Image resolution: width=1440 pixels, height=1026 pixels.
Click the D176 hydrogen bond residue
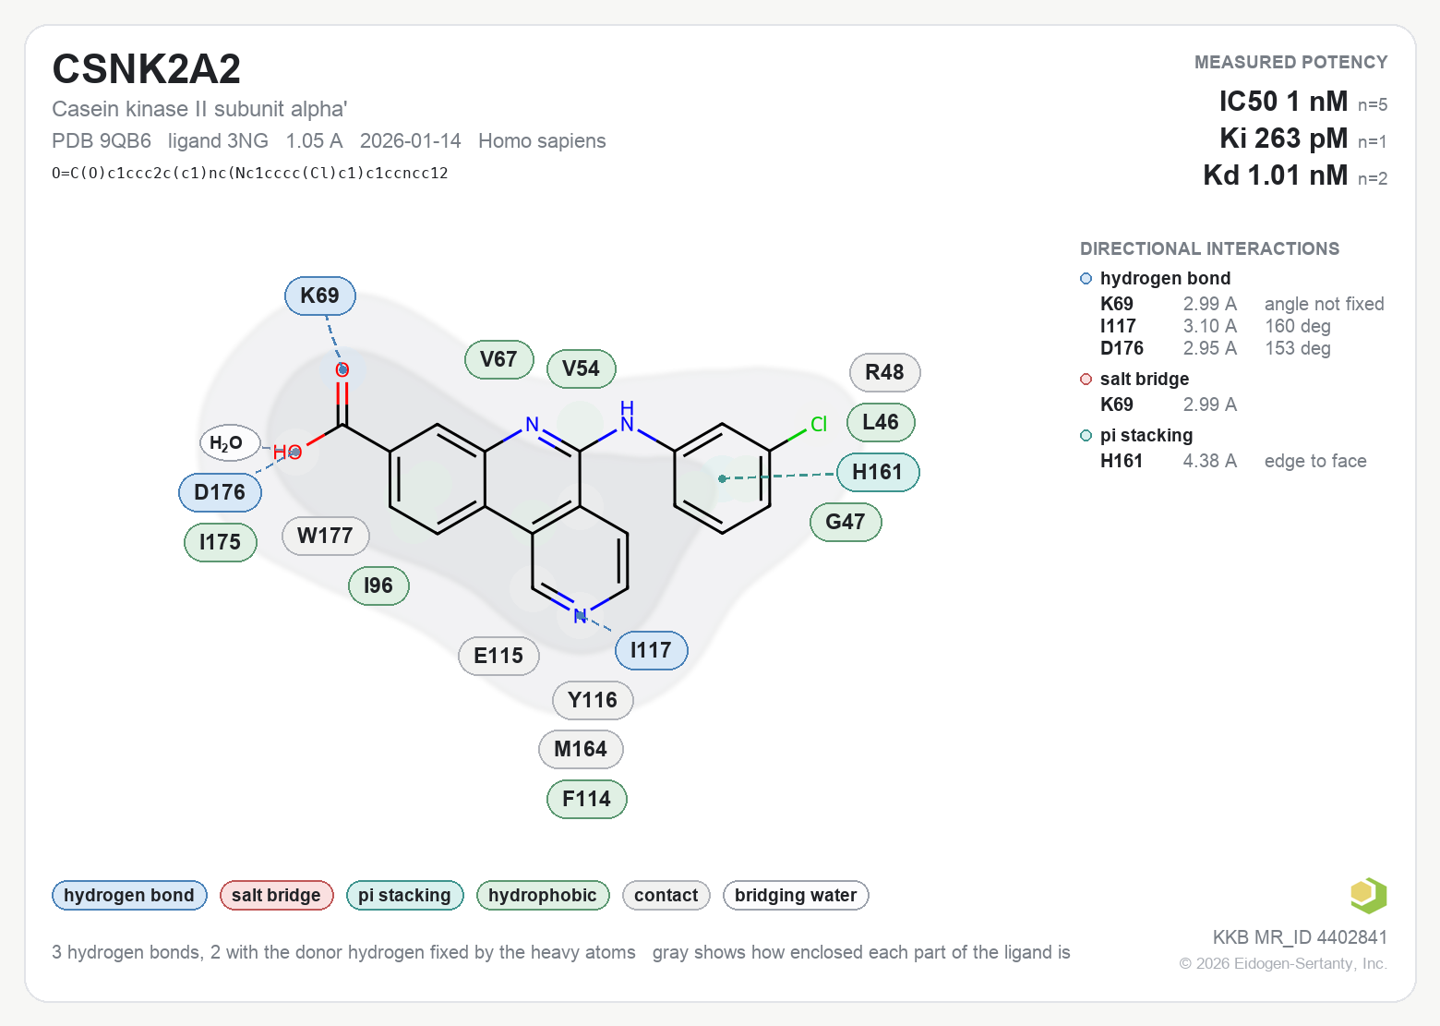click(x=220, y=492)
